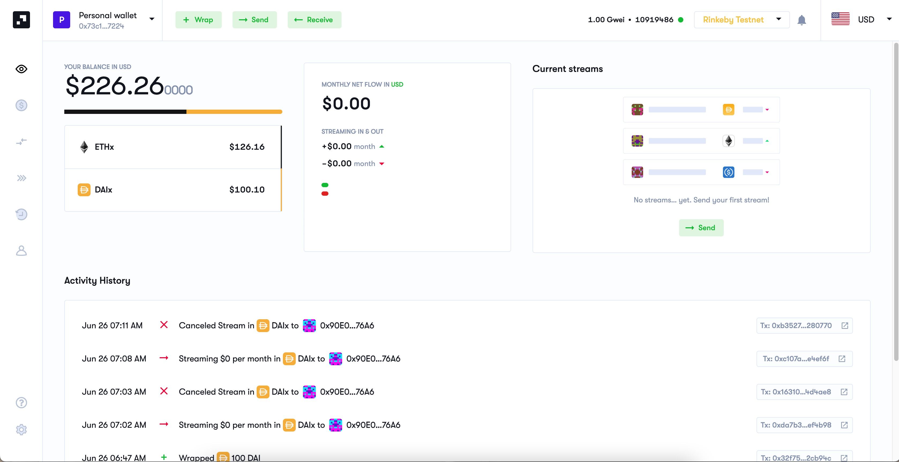The height and width of the screenshot is (462, 899).
Task: Click the Current streams heading
Action: (567, 69)
